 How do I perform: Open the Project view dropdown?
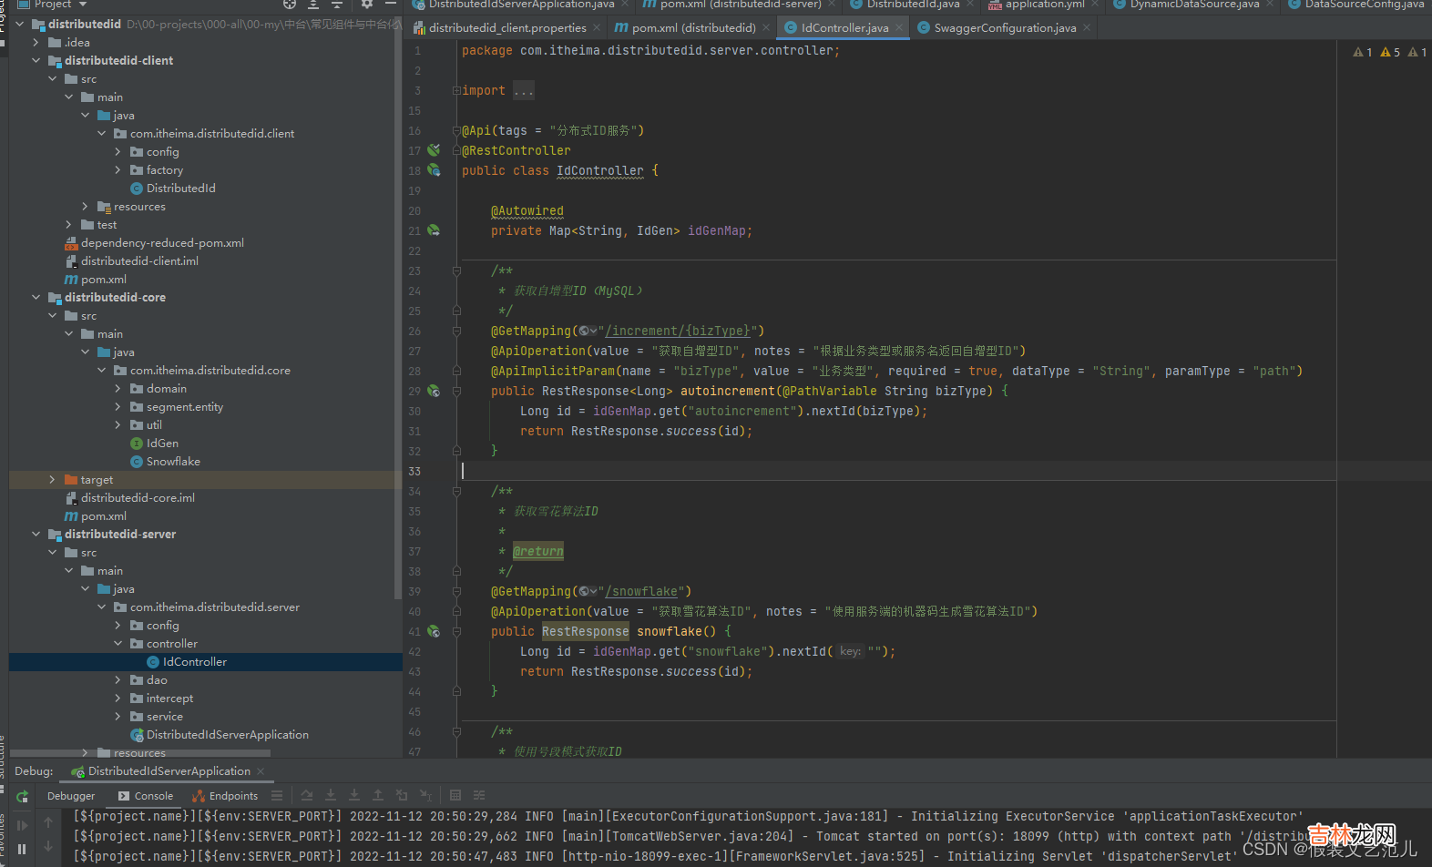click(83, 5)
